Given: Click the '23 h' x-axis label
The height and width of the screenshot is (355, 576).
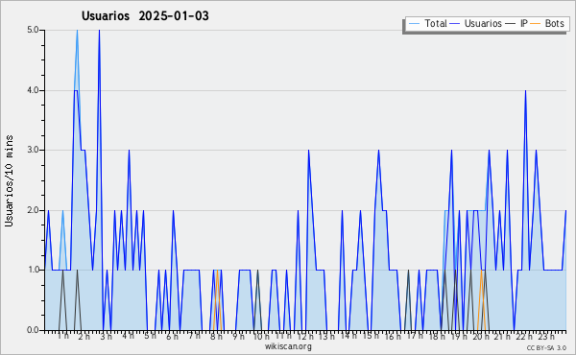Looking at the screenshot, I should pyautogui.click(x=546, y=336).
